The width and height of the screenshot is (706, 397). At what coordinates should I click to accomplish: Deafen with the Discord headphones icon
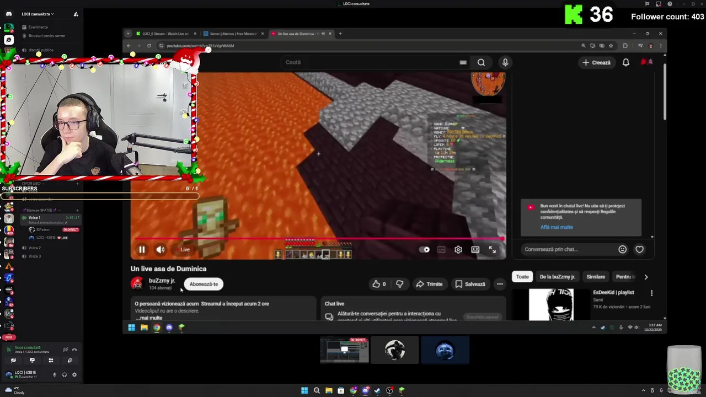pos(65,375)
